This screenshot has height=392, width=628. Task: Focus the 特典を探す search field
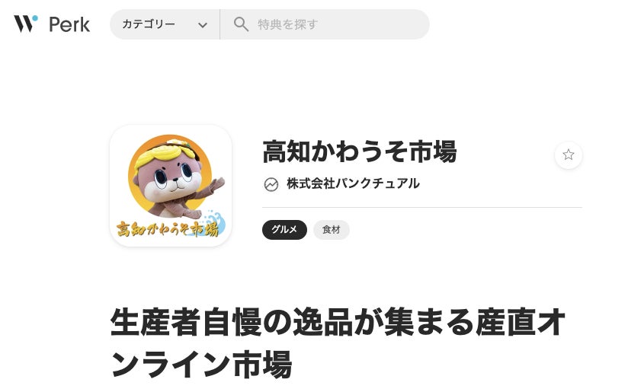325,24
